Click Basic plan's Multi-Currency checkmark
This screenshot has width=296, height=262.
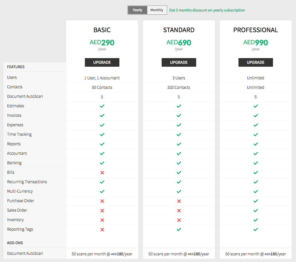[x=102, y=192]
